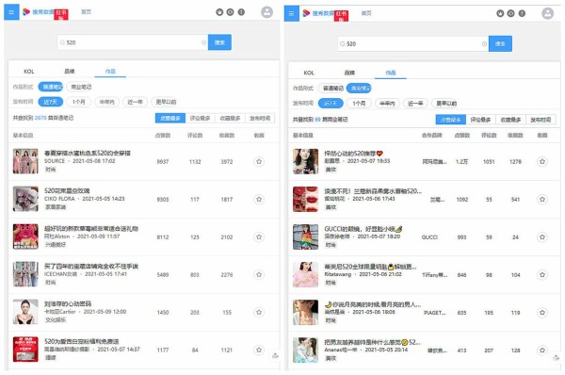
Task: Select 半年内 time filter in left panel
Action: coord(107,102)
